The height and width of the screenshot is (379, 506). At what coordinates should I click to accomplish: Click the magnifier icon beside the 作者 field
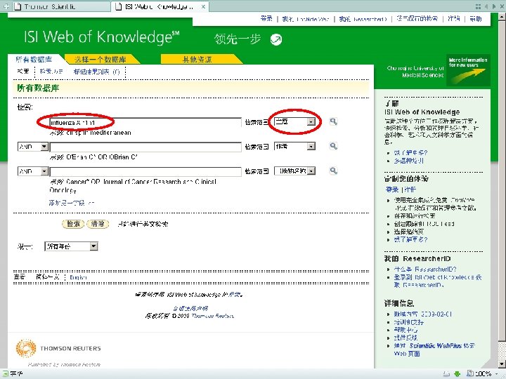pyautogui.click(x=333, y=146)
